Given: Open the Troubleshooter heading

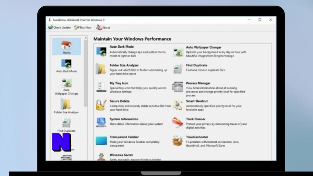Looking at the screenshot, I should 197,137.
